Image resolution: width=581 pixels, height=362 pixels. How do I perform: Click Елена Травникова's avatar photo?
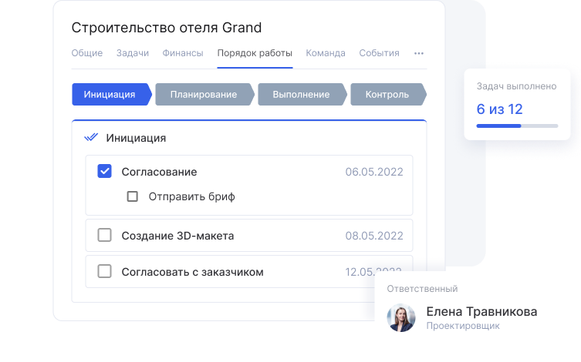pos(401,318)
